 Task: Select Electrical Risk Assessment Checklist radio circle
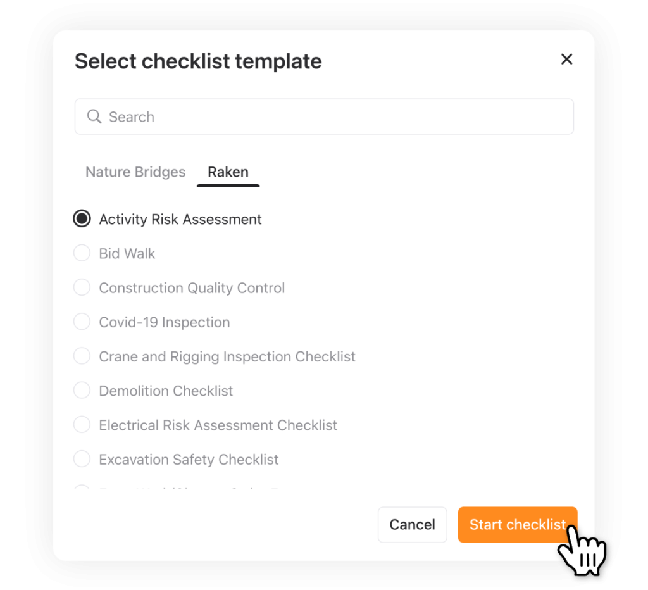[82, 425]
